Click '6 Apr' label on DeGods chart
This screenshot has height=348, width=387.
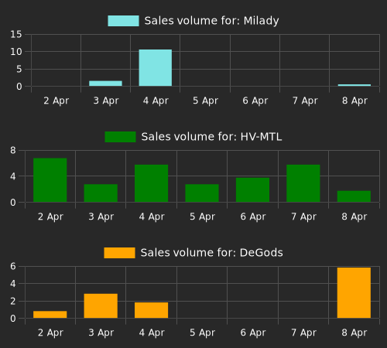(253, 333)
